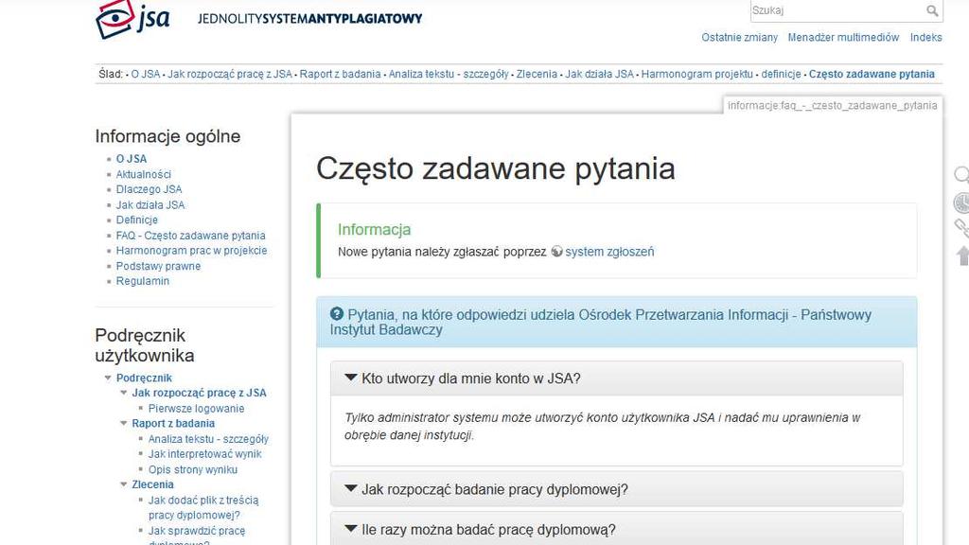969x545 pixels.
Task: Click the search magnifier icon
Action: click(x=932, y=10)
